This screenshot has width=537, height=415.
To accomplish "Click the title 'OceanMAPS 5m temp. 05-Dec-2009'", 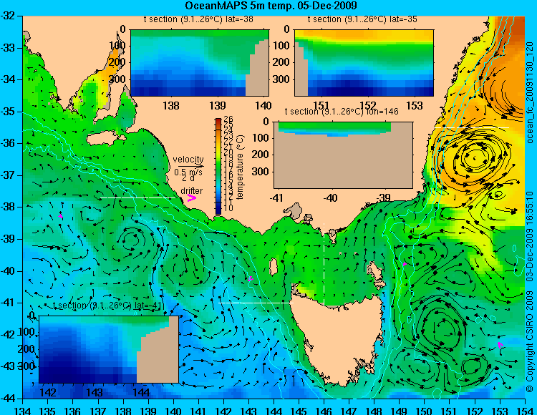I will (271, 6).
